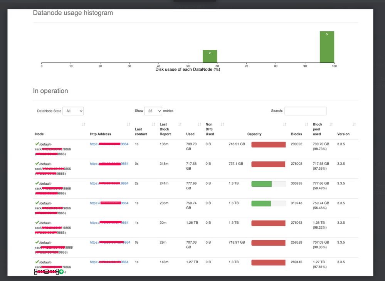Viewport: 385px width, 281px height.
Task: Click green checkmark of 707.03 GB node
Action: click(37, 242)
